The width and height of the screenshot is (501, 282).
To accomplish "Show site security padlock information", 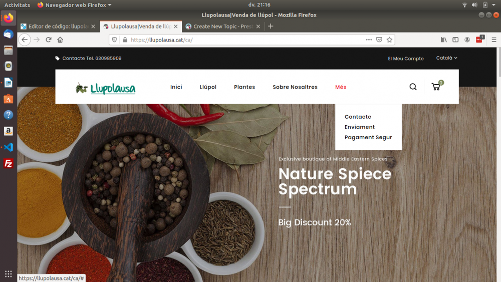I will point(125,40).
